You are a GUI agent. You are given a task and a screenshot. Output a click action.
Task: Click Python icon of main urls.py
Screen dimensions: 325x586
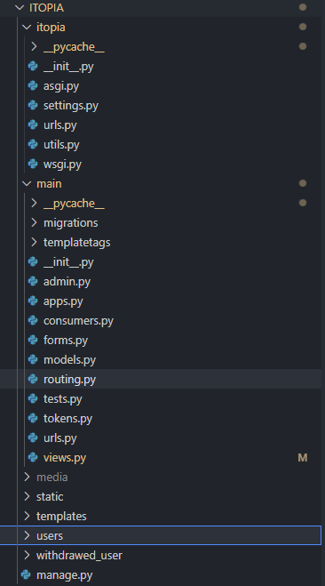[33, 438]
